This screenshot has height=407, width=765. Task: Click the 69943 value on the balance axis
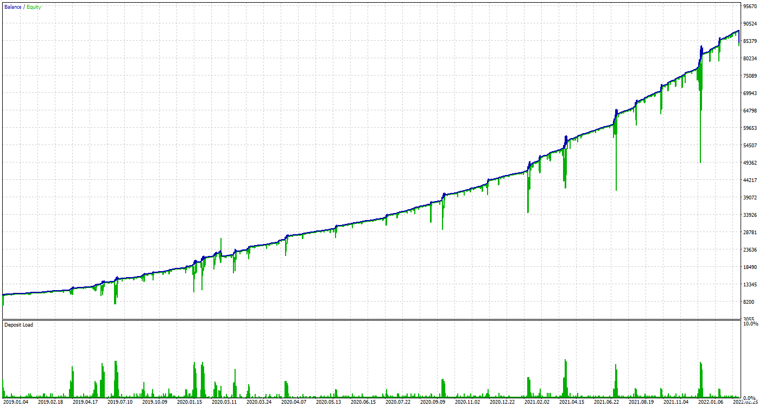[750, 93]
